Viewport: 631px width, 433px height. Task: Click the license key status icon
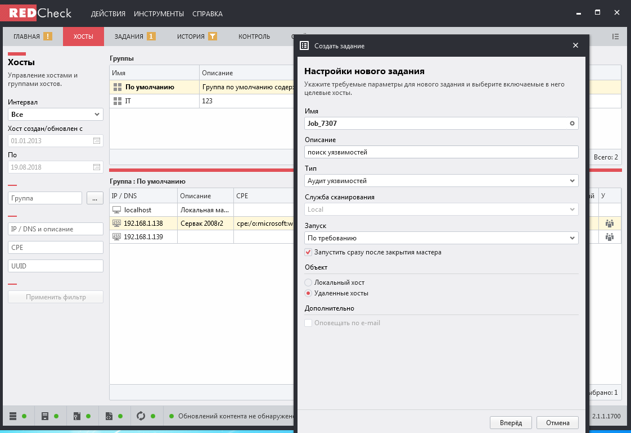click(x=77, y=416)
